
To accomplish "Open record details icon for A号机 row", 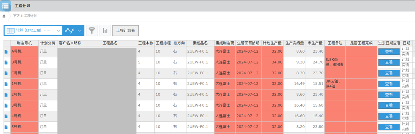I will point(6,52).
